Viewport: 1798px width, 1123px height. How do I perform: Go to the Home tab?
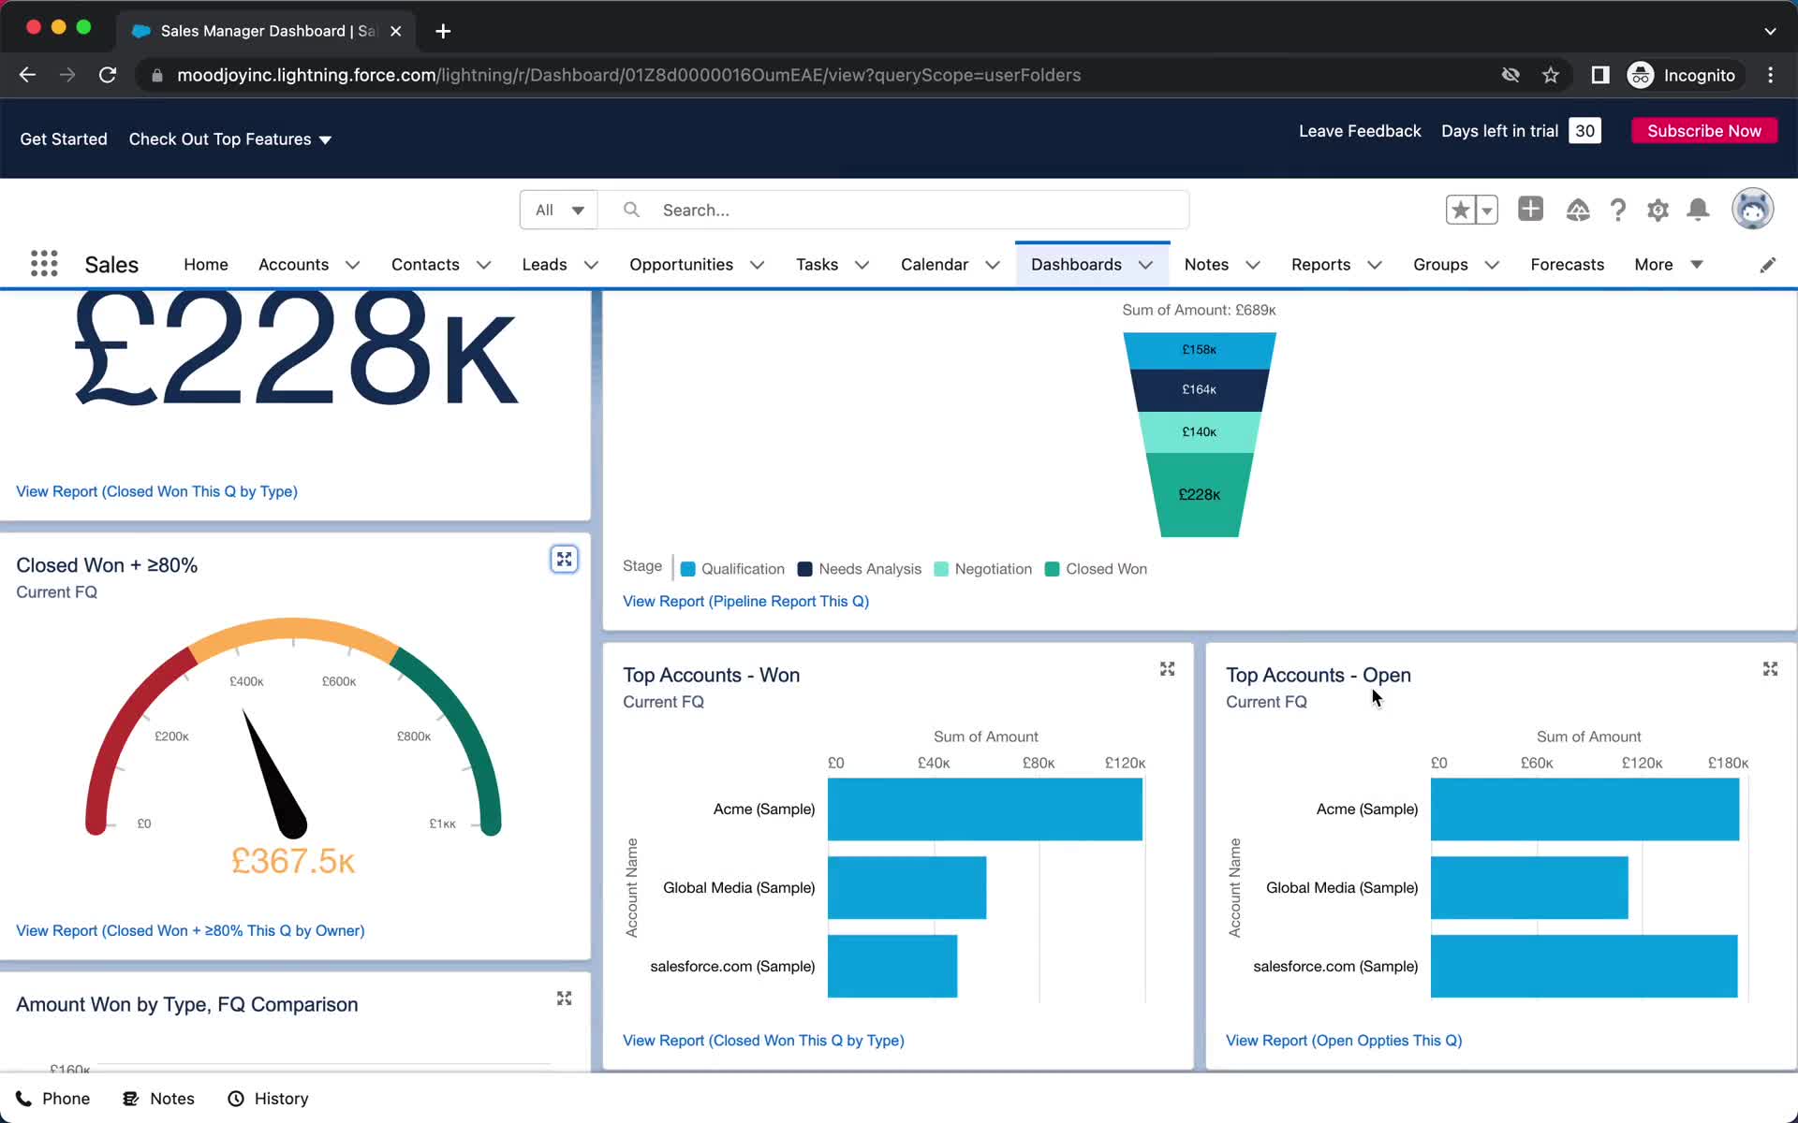tap(206, 265)
